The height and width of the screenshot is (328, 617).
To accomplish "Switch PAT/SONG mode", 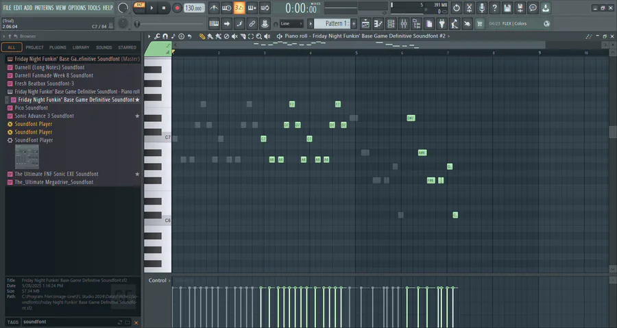I will click(x=139, y=8).
